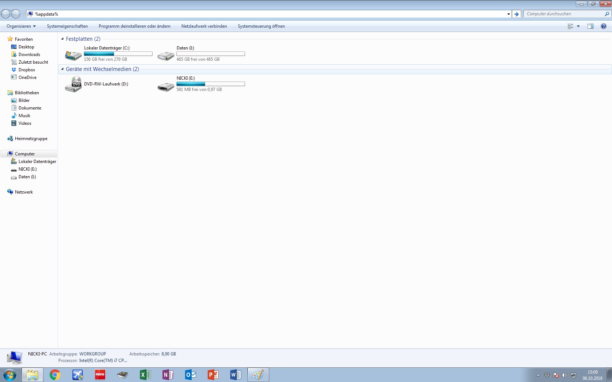Launch Outlook from the taskbar
Image resolution: width=612 pixels, height=382 pixels.
190,375
